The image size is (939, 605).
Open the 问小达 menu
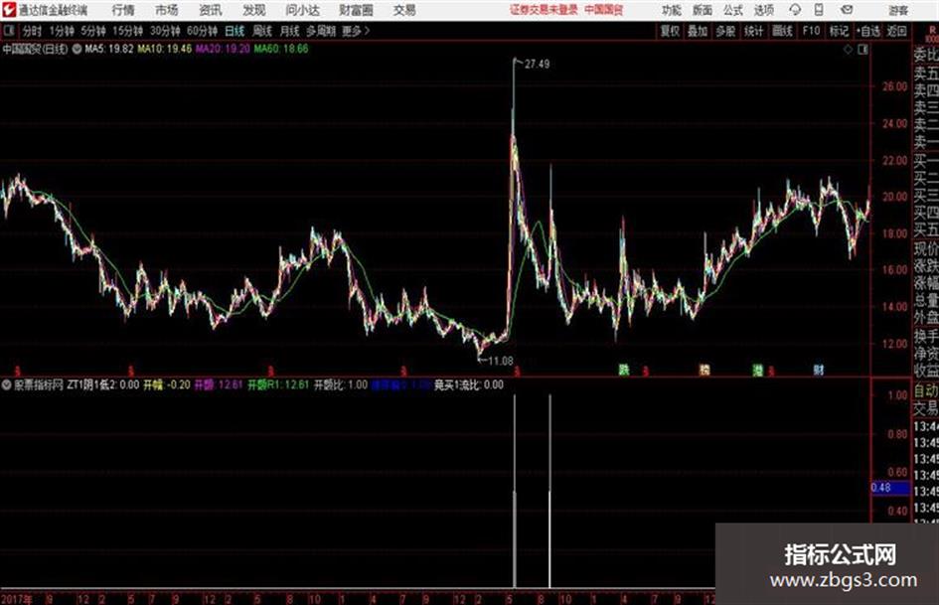[x=302, y=10]
